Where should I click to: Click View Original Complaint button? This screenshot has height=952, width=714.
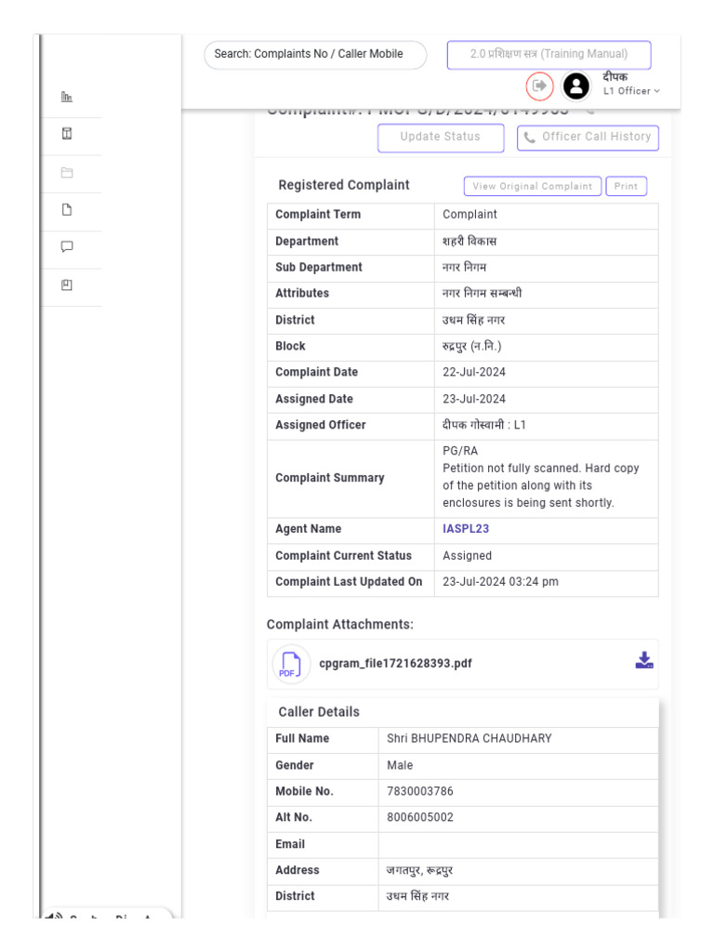click(532, 187)
